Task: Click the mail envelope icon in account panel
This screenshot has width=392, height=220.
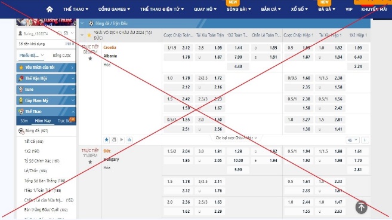Action: (x=66, y=33)
